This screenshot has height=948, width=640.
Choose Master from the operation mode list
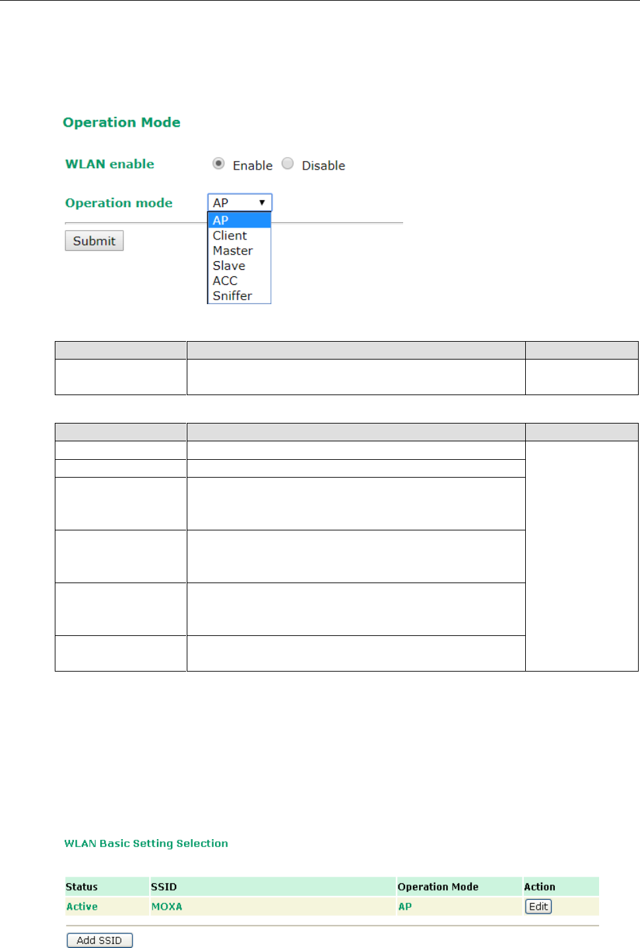(240, 251)
